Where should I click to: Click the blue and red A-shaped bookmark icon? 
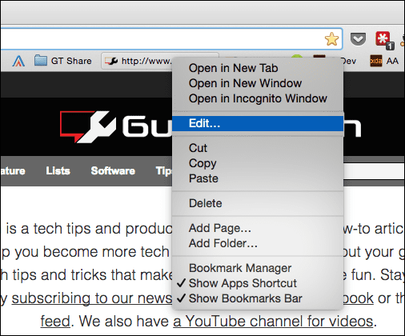18,61
